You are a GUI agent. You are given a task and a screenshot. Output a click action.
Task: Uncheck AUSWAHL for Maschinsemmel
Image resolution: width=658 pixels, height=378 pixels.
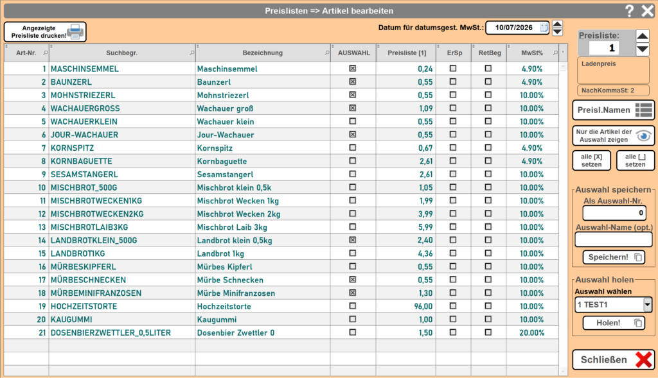353,68
